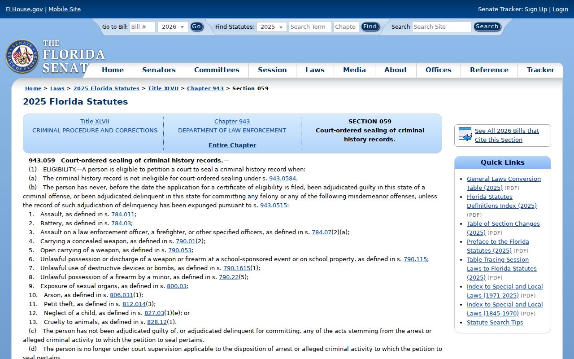Open Table of Section Changes (2025)
The image size is (574, 359).
point(503,228)
